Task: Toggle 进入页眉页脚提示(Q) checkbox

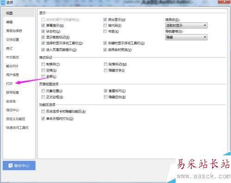Action: pos(43,50)
